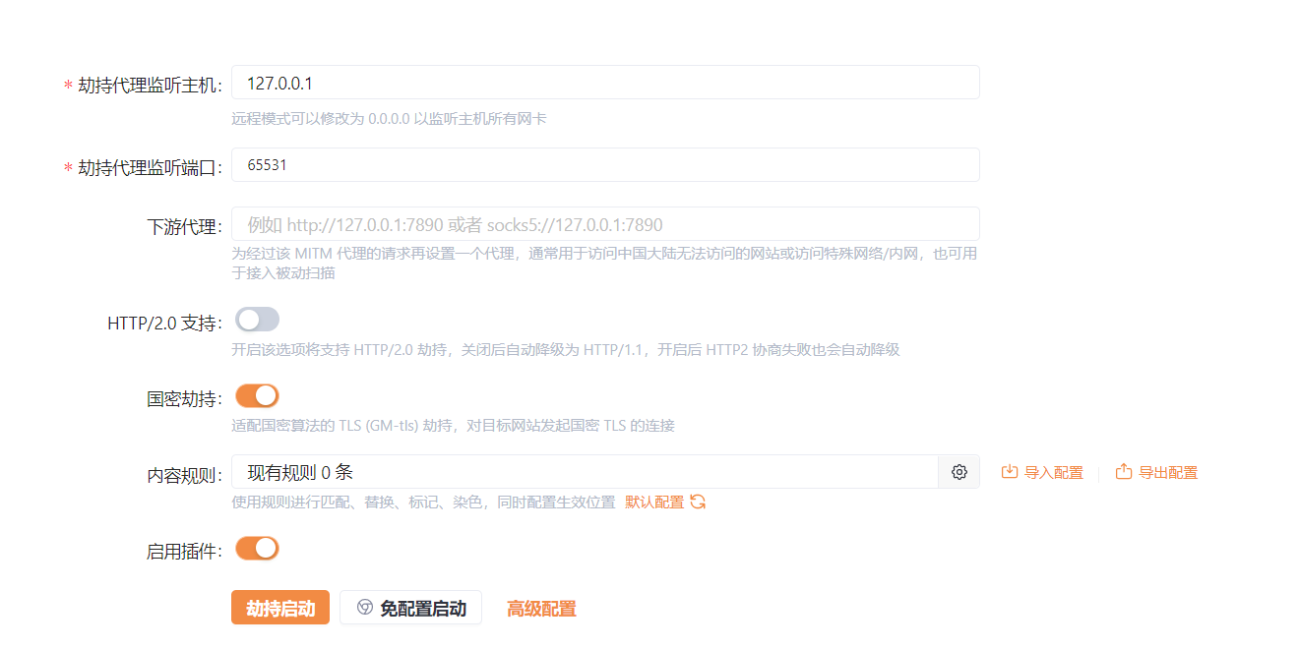Click the 现有规则 0 条 rules box
Viewport: 1298px width, 650px height.
click(x=585, y=472)
